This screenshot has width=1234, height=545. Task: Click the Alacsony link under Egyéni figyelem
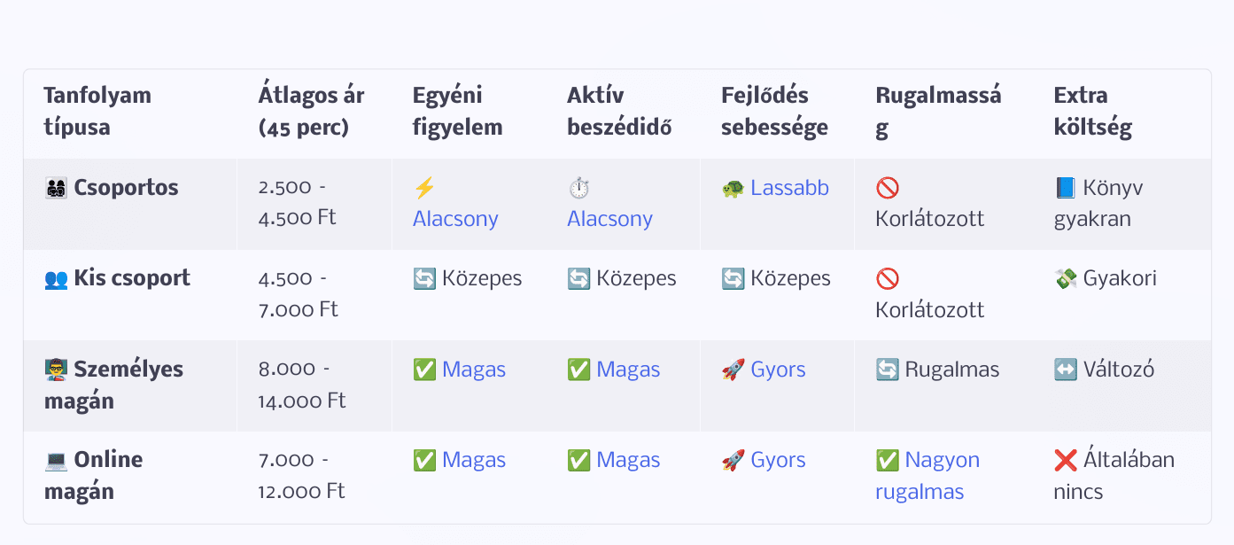pos(455,219)
